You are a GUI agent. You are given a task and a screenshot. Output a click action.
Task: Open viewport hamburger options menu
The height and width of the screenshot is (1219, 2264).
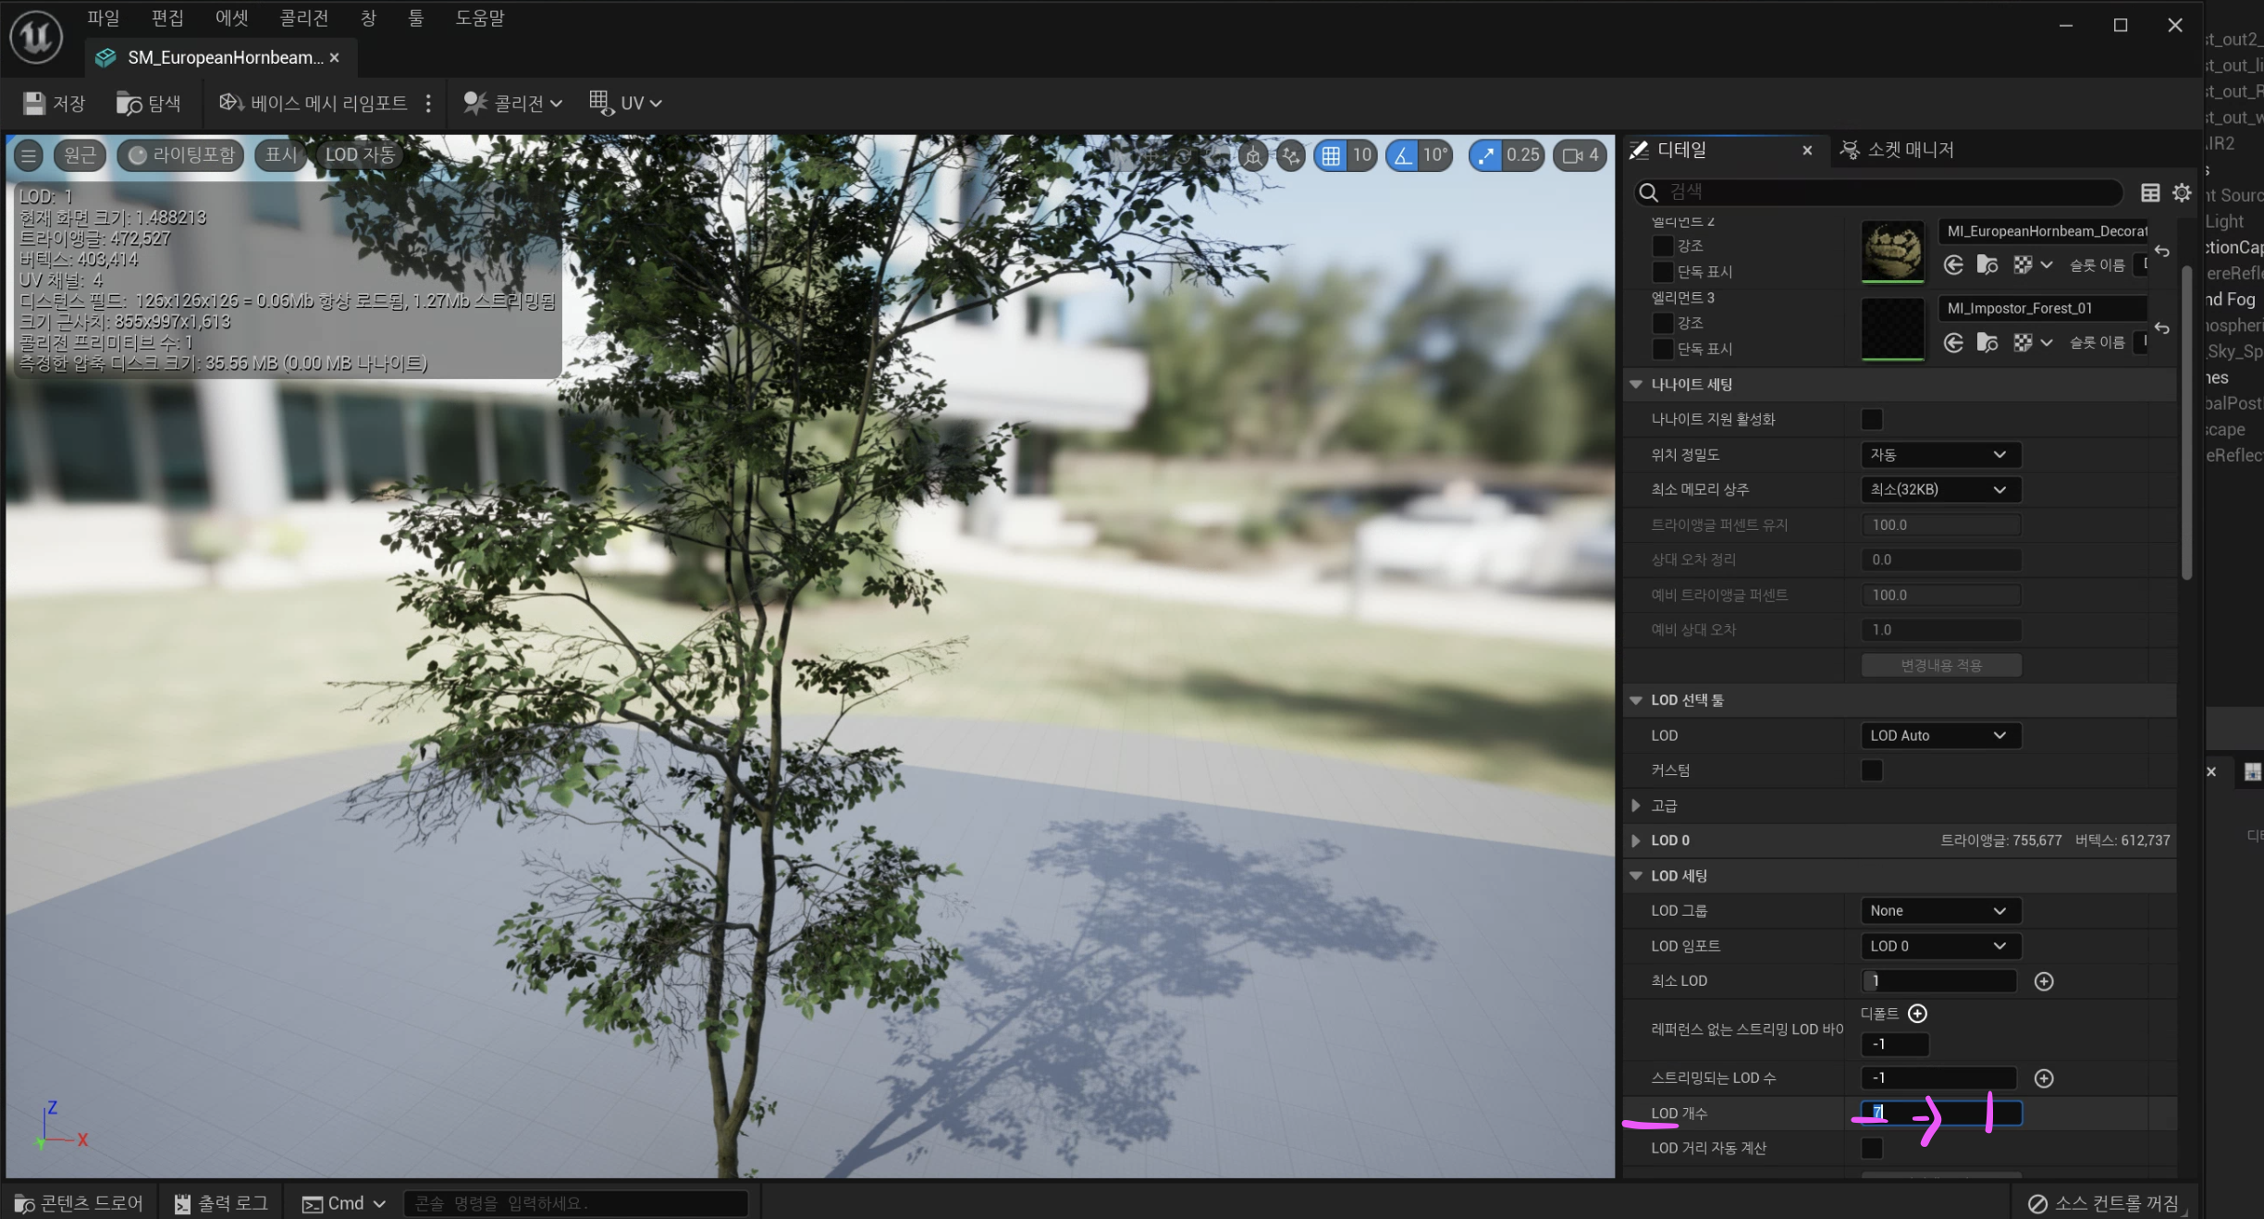tap(29, 155)
